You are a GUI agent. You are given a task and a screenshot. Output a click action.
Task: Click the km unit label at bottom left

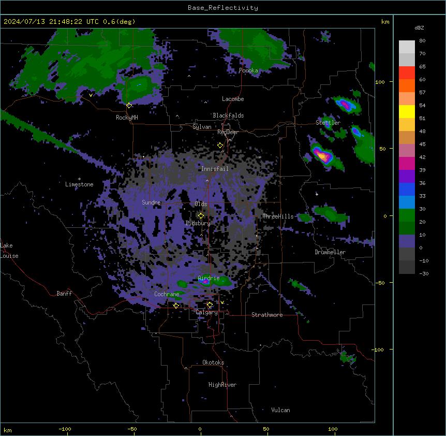point(8,430)
